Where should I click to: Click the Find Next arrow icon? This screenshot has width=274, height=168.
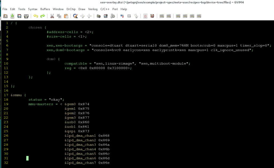pyautogui.click(x=82, y=16)
